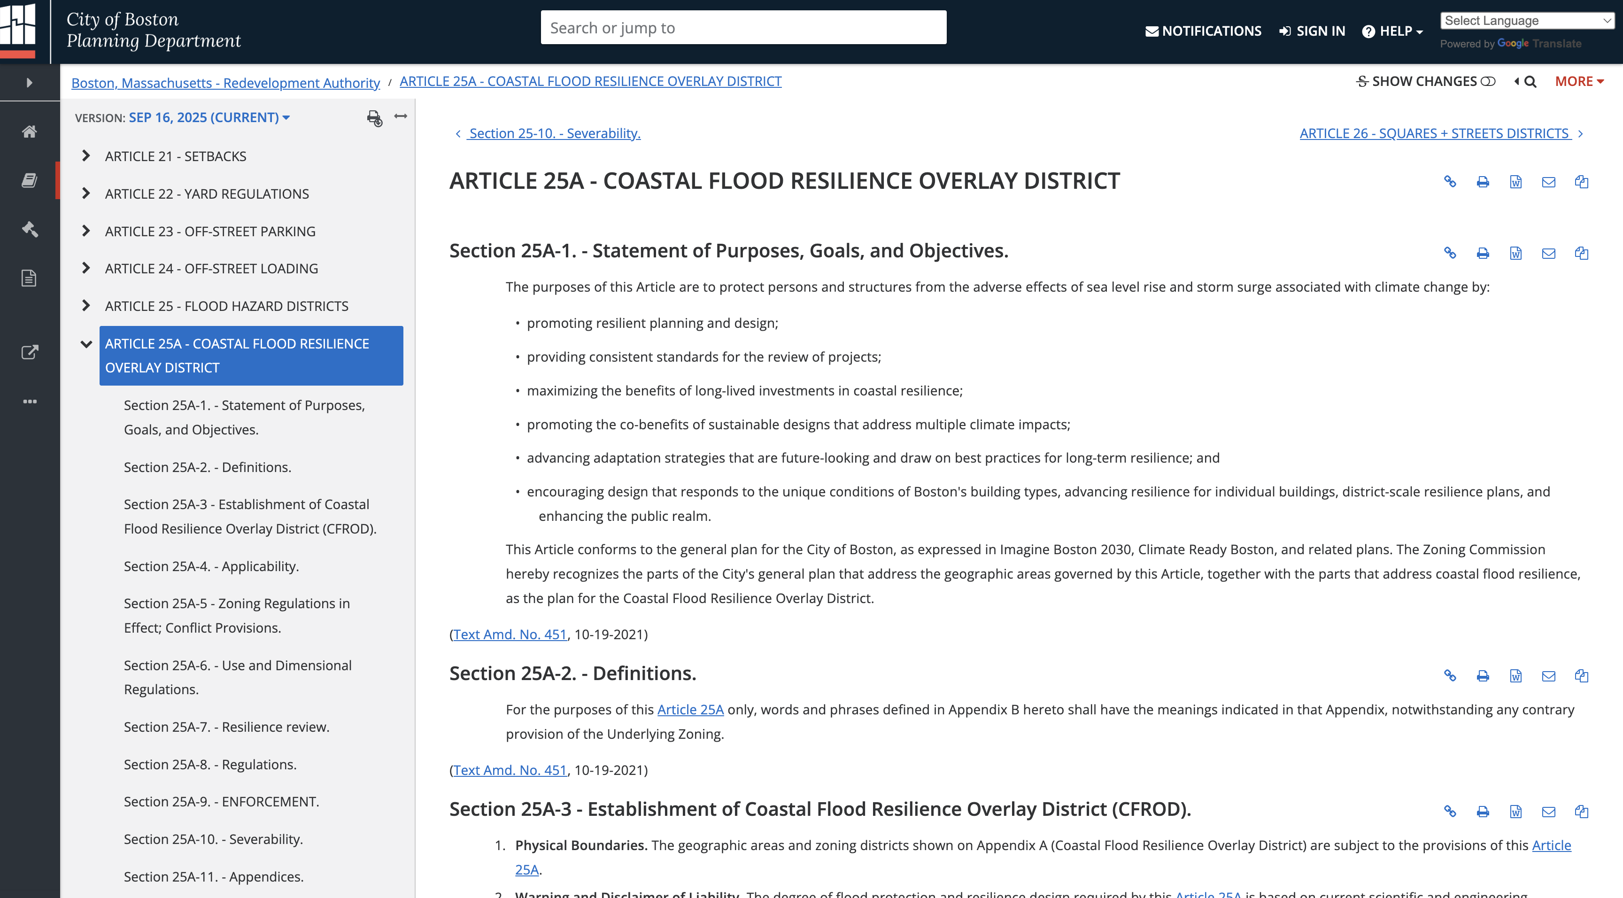Click inside the Search or jump to field
Screen dimensions: 1623x898
pos(743,27)
